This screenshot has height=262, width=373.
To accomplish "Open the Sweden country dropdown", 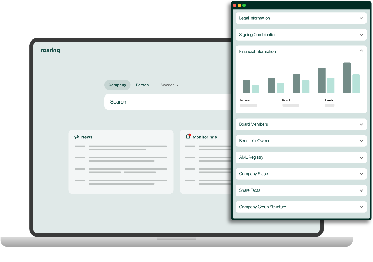I will [x=169, y=85].
